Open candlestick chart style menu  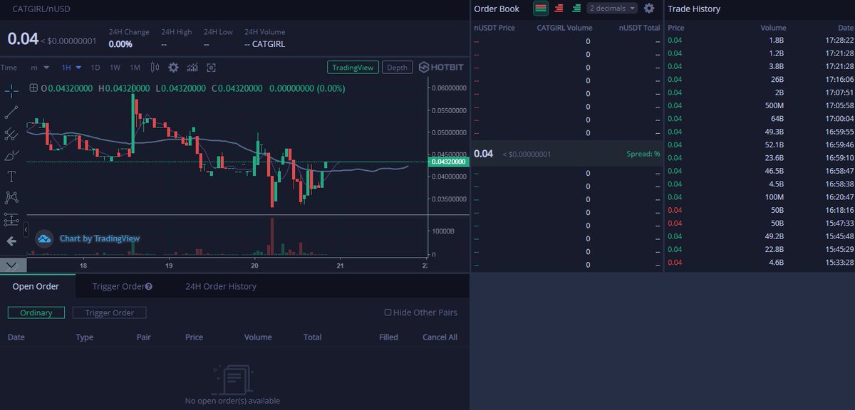coord(154,68)
